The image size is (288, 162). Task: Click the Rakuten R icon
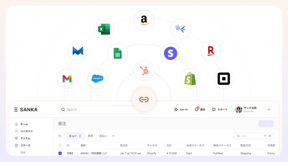(x=211, y=51)
